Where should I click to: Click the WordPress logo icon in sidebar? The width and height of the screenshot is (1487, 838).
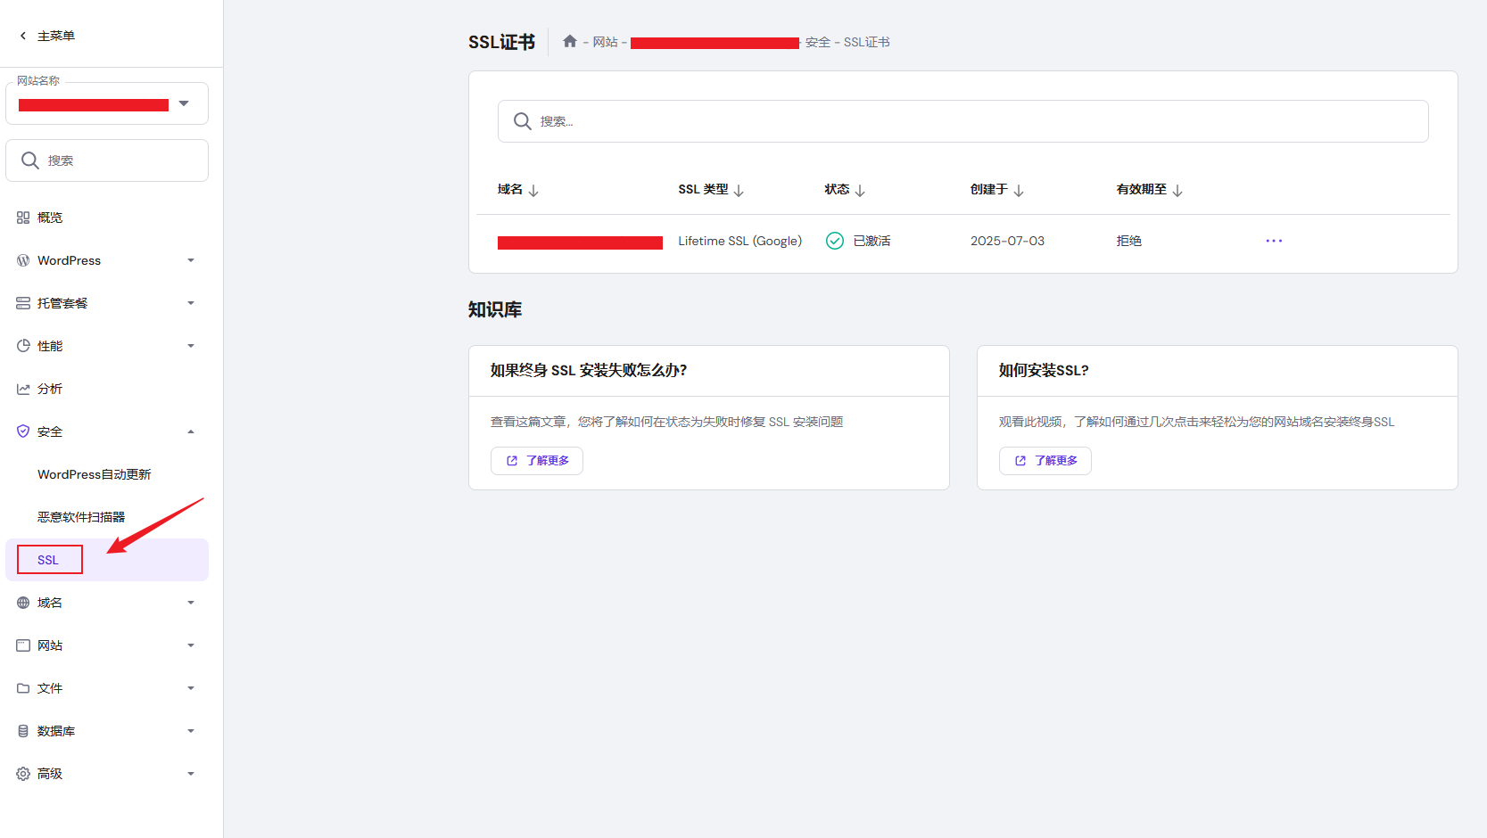point(23,260)
